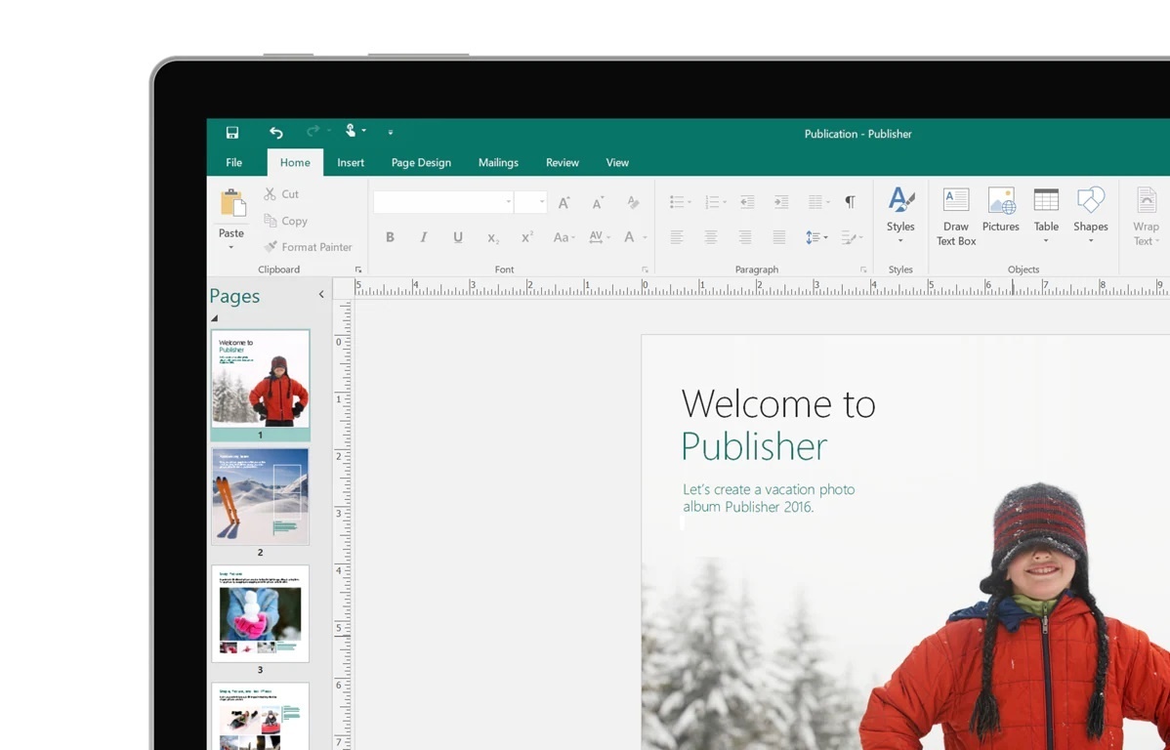Open the font size dropdown
This screenshot has height=750, width=1170.
coord(541,201)
